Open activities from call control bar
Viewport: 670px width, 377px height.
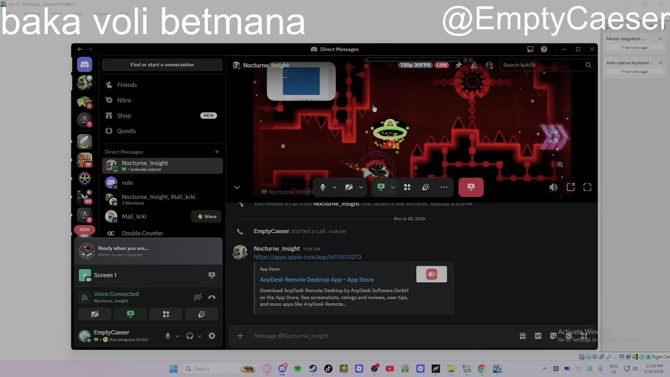tap(407, 187)
